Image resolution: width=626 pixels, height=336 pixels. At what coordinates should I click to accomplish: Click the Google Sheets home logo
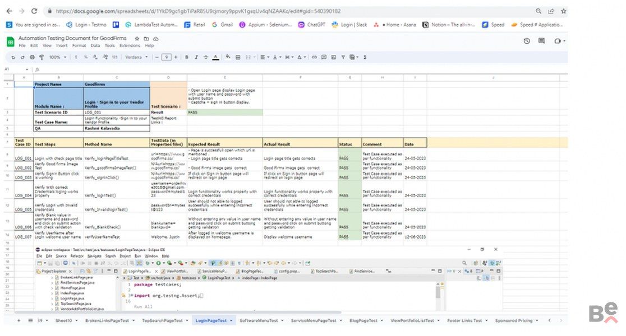pyautogui.click(x=11, y=41)
